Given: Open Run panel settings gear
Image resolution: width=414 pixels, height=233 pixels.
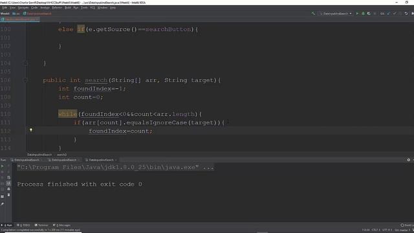Looking at the screenshot, I should (408, 160).
